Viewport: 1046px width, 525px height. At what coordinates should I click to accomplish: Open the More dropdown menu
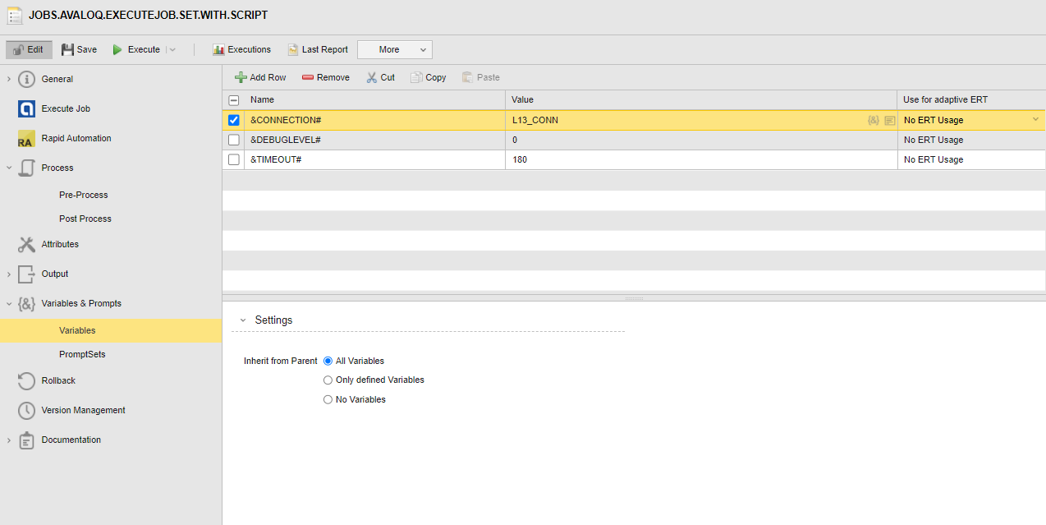[394, 49]
